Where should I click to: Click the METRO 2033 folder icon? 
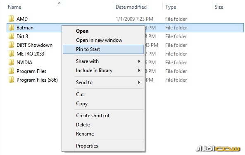click(11, 54)
